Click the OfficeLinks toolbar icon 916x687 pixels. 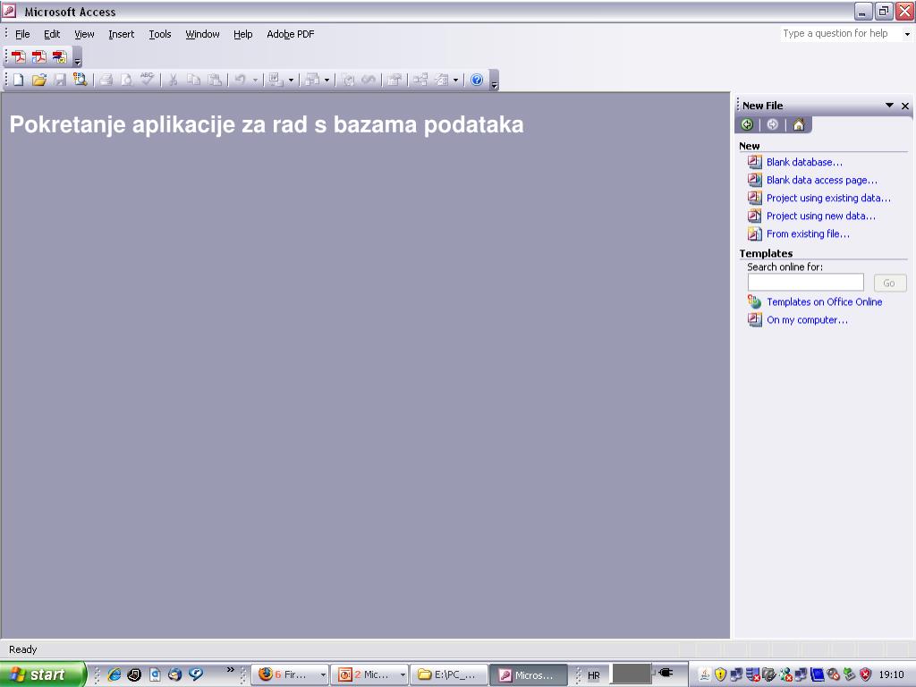coord(276,80)
